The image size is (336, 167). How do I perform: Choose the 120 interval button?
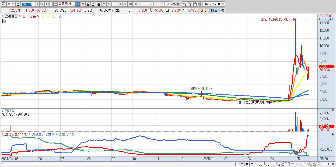(150, 4)
